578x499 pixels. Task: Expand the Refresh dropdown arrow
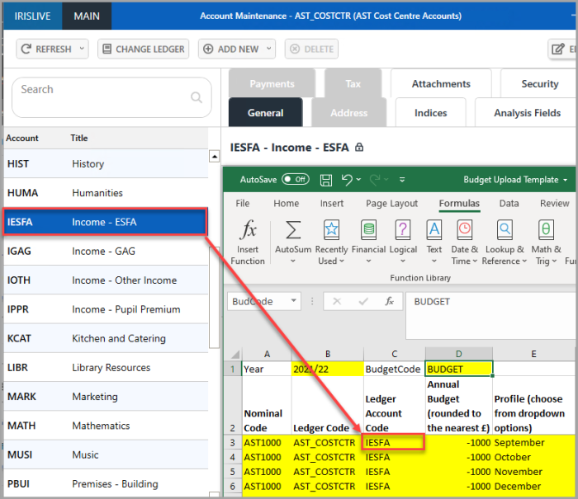pyautogui.click(x=81, y=49)
